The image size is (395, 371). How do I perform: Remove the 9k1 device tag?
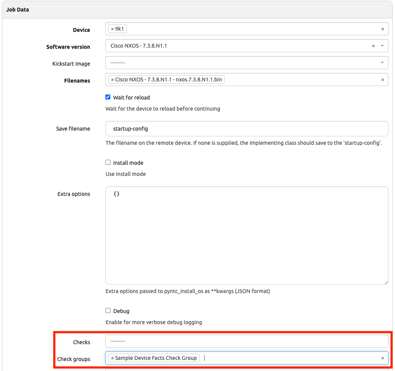112,28
